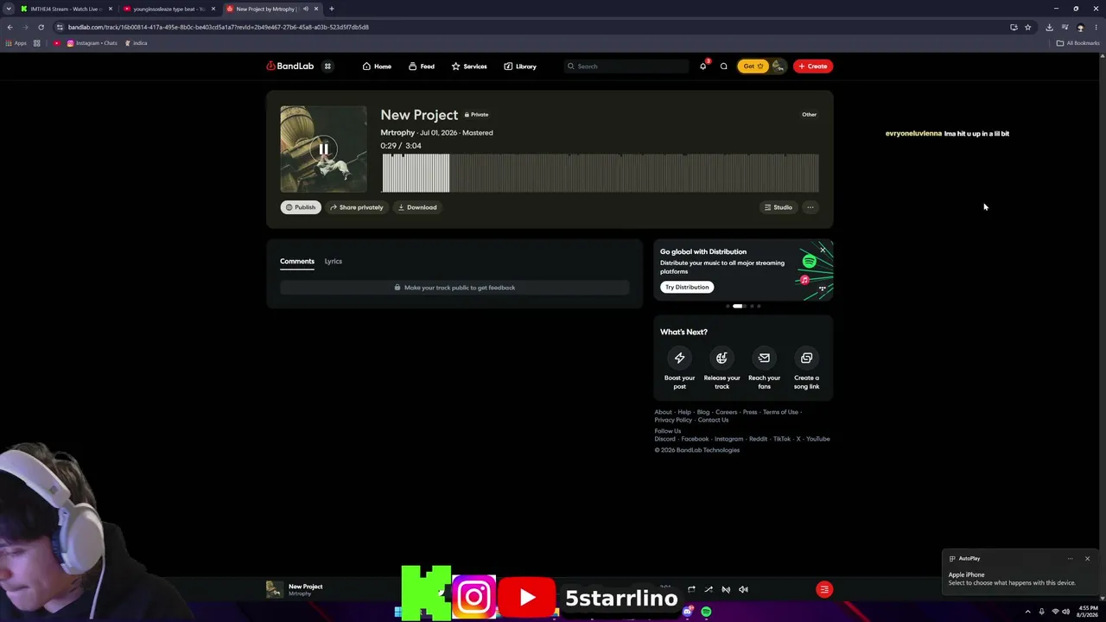
Task: Click the bottom player track thumbnail
Action: [274, 589]
